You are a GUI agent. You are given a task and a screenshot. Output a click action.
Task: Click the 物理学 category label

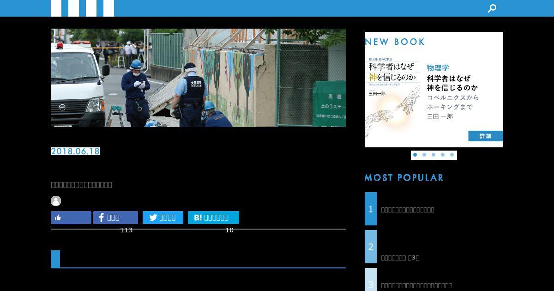tap(438, 67)
